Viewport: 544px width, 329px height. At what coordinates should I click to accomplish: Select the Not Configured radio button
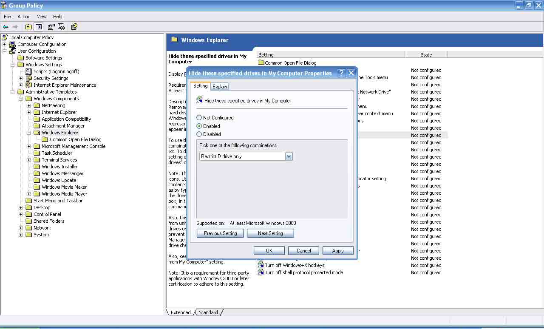pyautogui.click(x=199, y=118)
